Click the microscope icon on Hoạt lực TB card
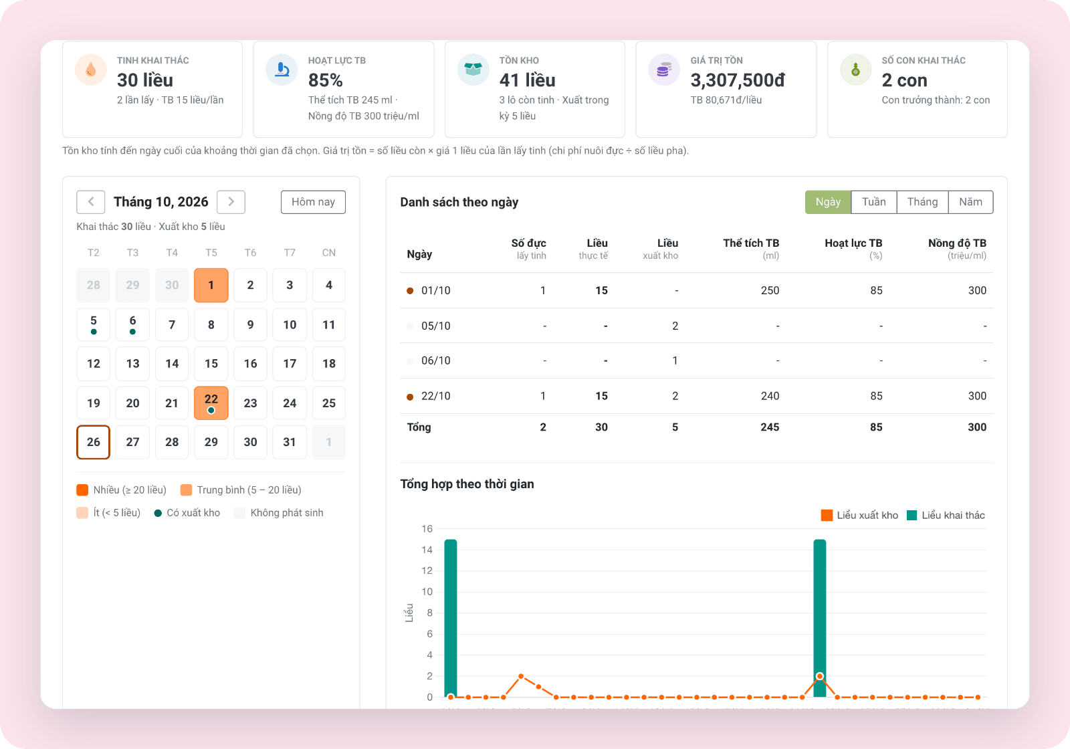Viewport: 1070px width, 749px height. [282, 70]
